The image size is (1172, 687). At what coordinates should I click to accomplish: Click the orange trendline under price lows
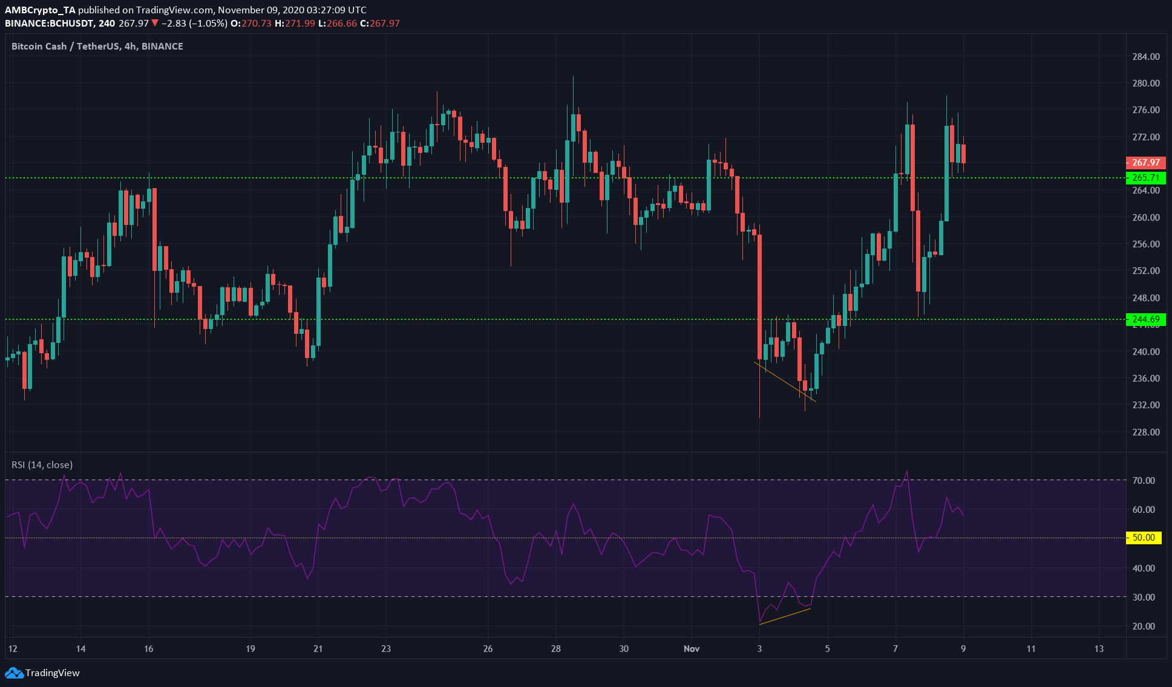point(785,382)
